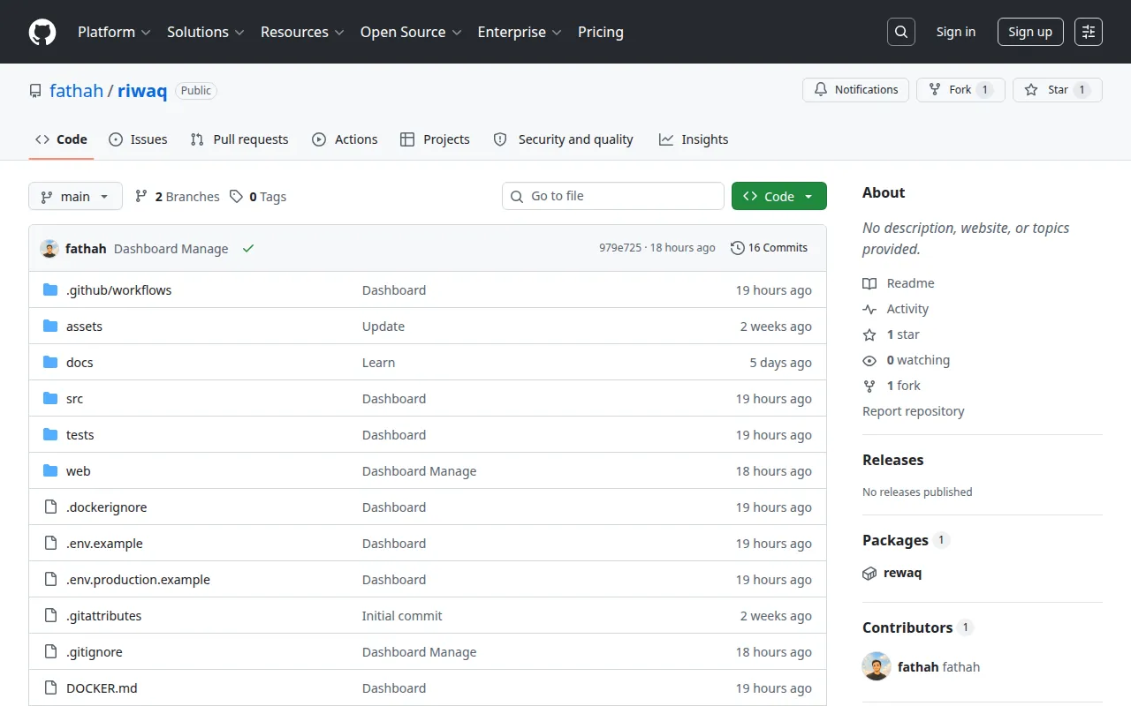The height and width of the screenshot is (706, 1131).
Task: Click the search magnifier icon in header
Action: point(900,32)
